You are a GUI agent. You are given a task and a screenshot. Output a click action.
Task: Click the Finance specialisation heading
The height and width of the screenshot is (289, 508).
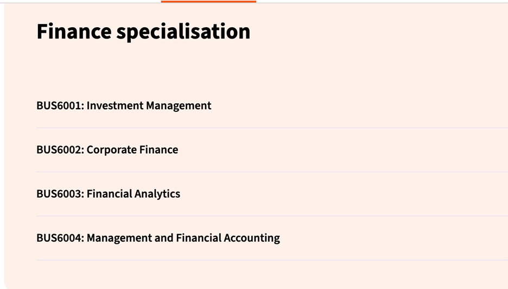143,32
